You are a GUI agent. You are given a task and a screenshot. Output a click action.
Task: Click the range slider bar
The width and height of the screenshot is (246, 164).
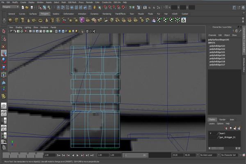pos(135,155)
